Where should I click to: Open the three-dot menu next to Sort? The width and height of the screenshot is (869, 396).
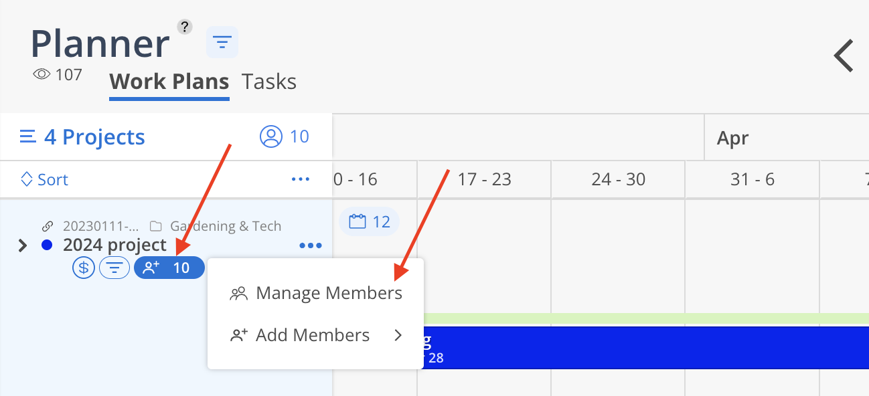[x=301, y=179]
